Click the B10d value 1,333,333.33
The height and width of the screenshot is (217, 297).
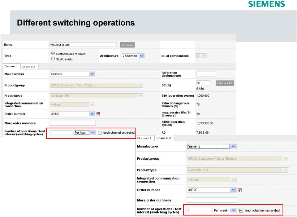205,123
